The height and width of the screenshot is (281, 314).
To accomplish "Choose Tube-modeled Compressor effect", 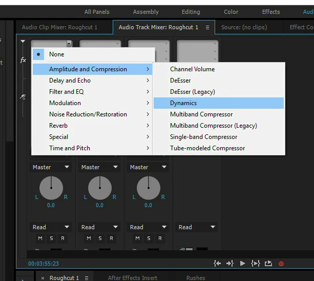I will 219,148.
